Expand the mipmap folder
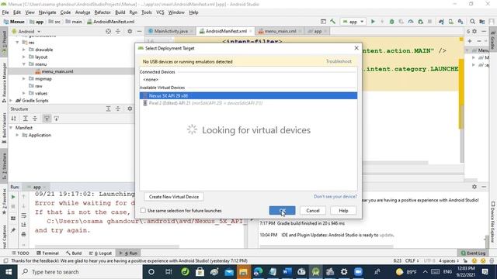The width and height of the screenshot is (497, 279). point(24,79)
